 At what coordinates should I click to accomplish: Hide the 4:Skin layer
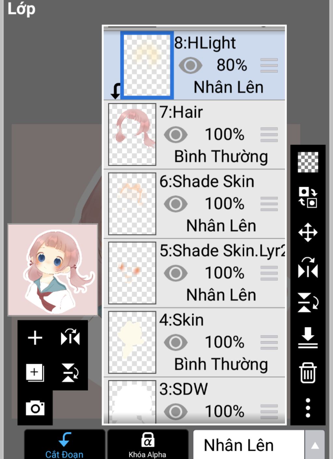tap(176, 342)
